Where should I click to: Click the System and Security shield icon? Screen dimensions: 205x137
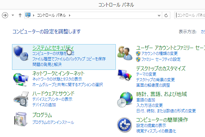tap(21, 53)
